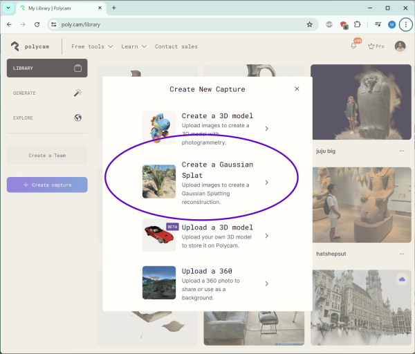
Task: Click the Generate magic wand icon
Action: pos(77,93)
